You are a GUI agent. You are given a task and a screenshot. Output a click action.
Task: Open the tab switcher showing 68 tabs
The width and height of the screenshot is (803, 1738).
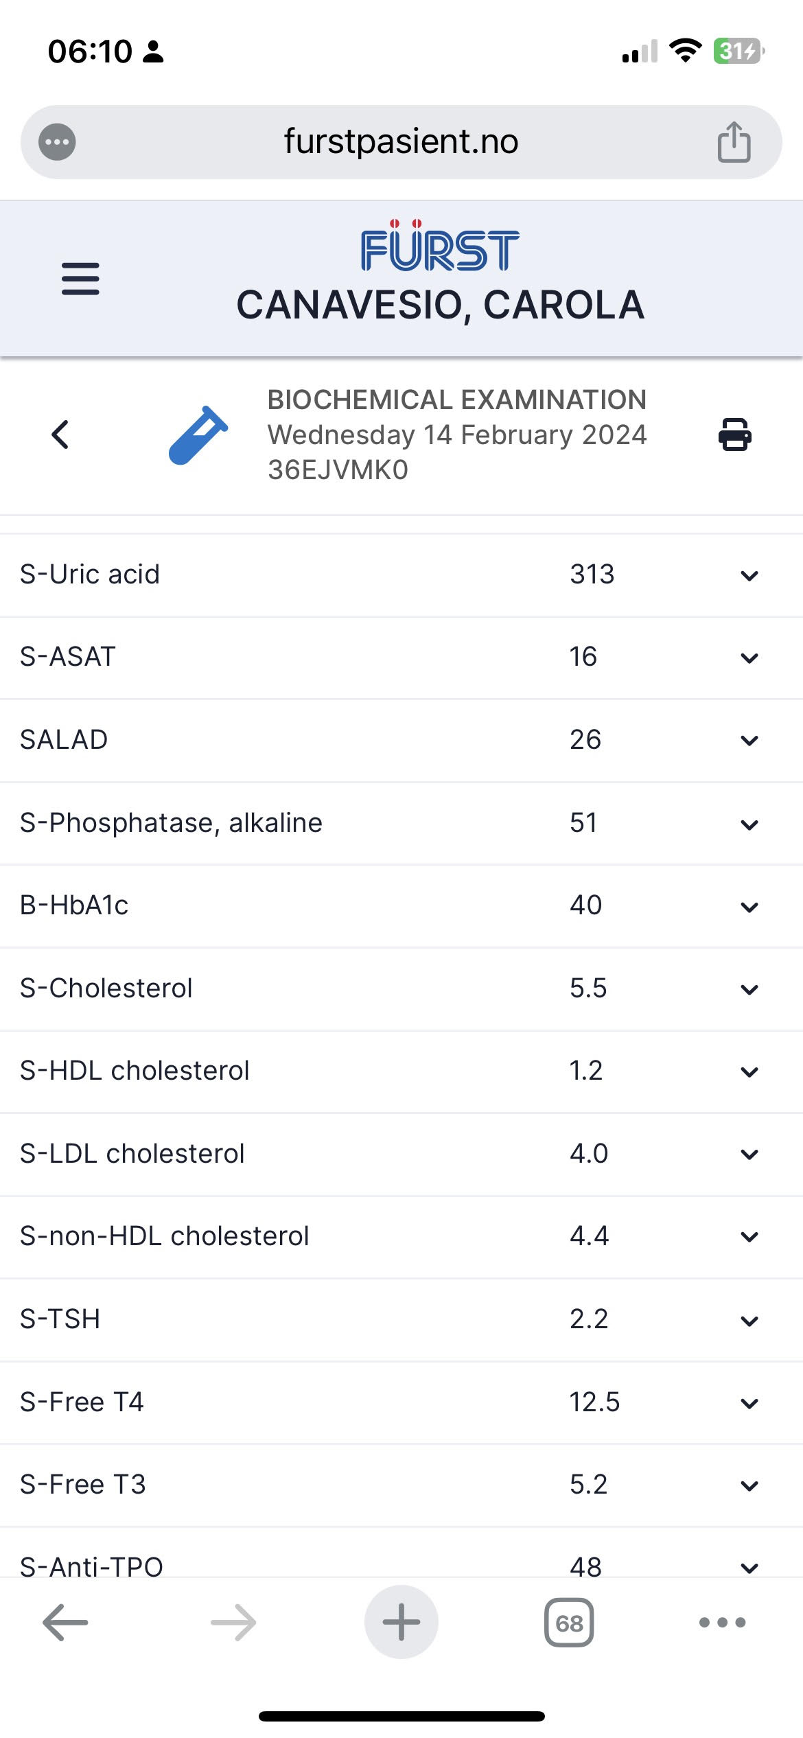pos(569,1623)
